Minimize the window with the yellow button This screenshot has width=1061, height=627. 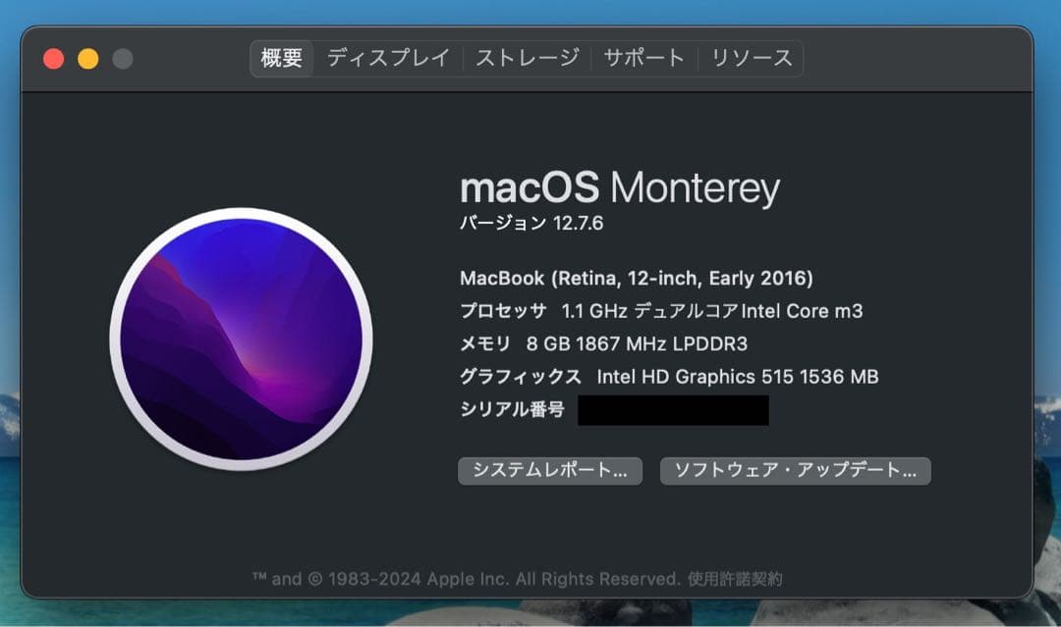(87, 58)
